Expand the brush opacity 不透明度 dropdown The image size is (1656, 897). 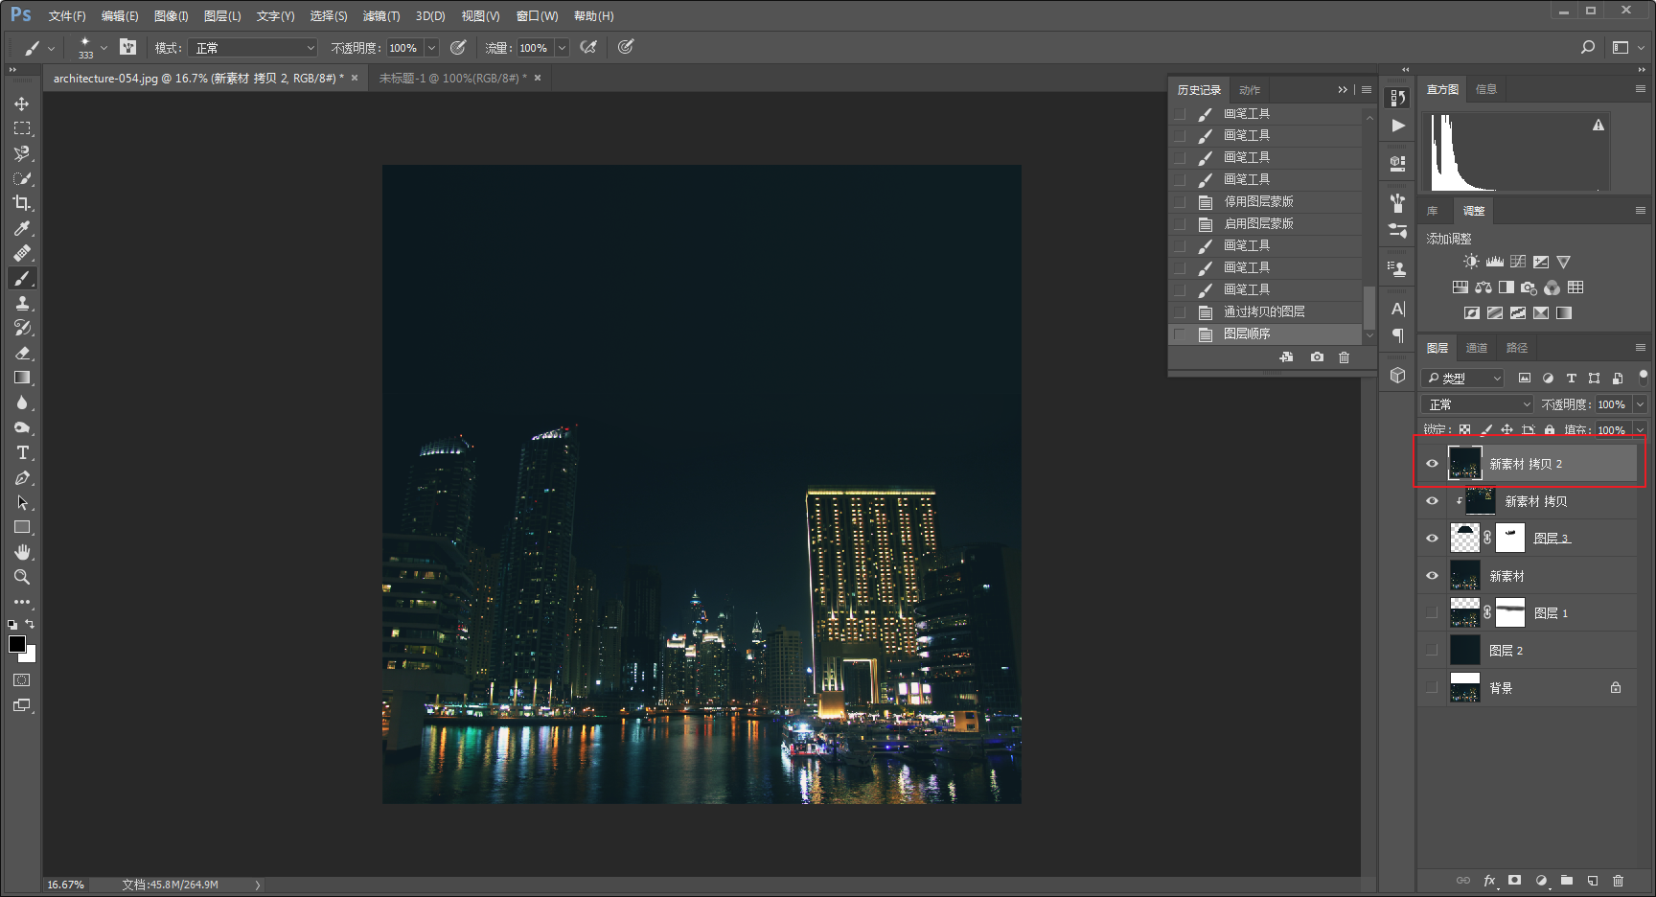click(x=431, y=48)
